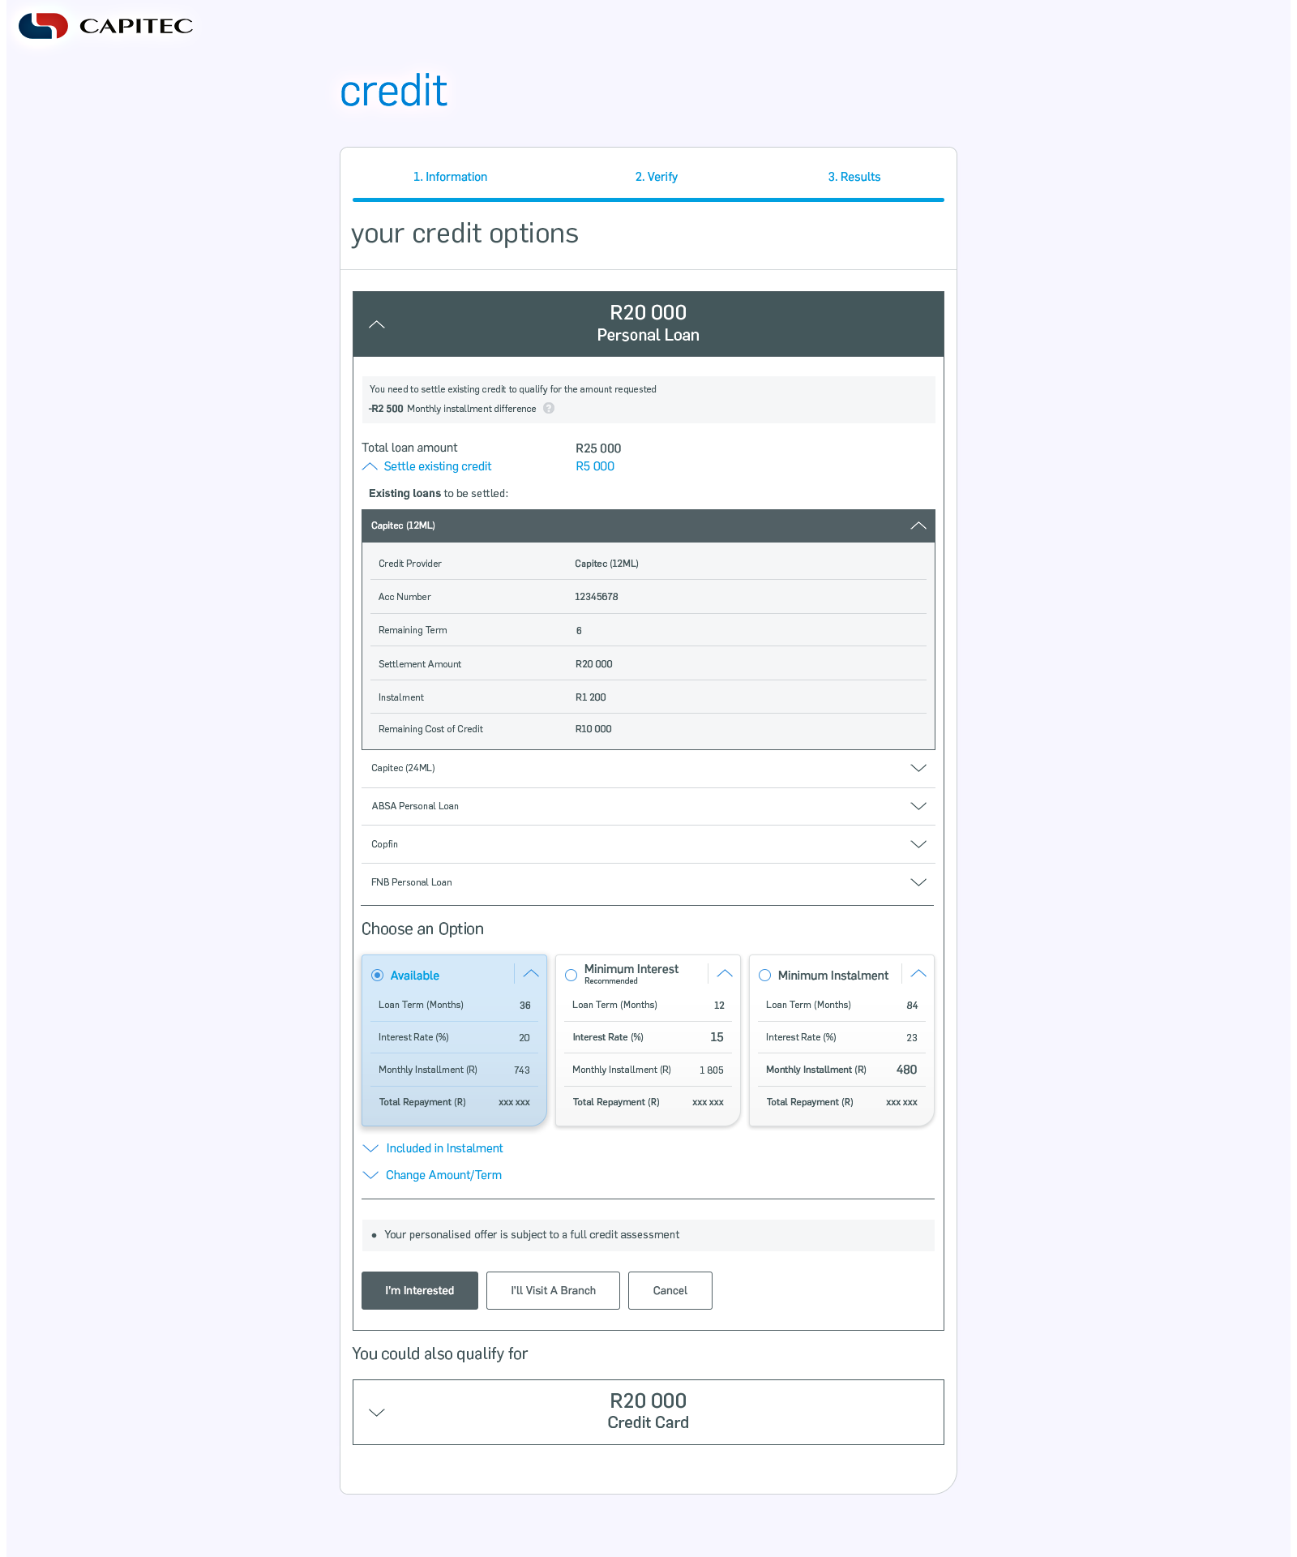Collapse the Settle existing credit section
The width and height of the screenshot is (1297, 1557).
pos(370,466)
